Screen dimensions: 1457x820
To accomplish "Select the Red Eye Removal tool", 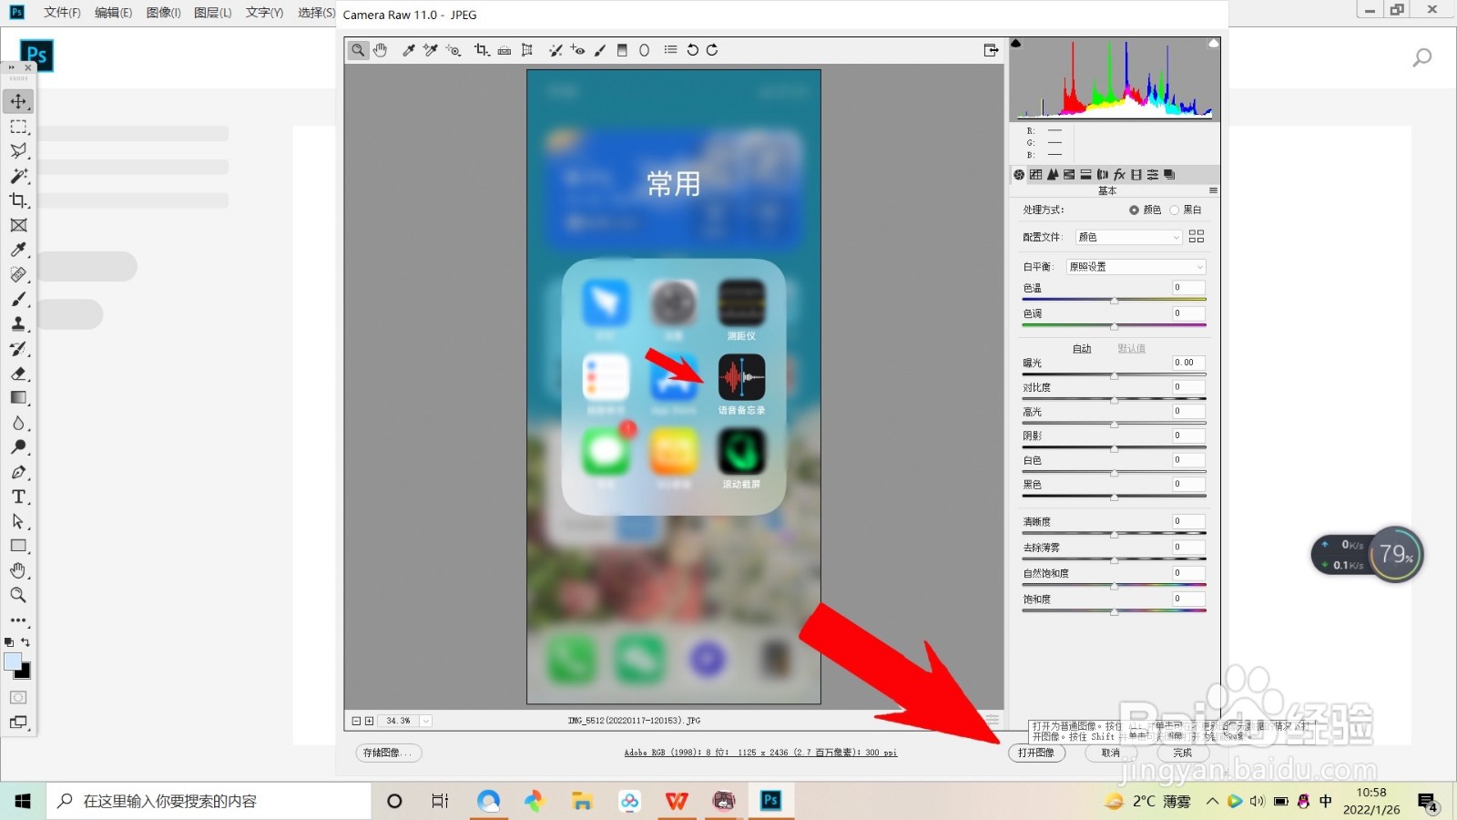I will (x=578, y=50).
